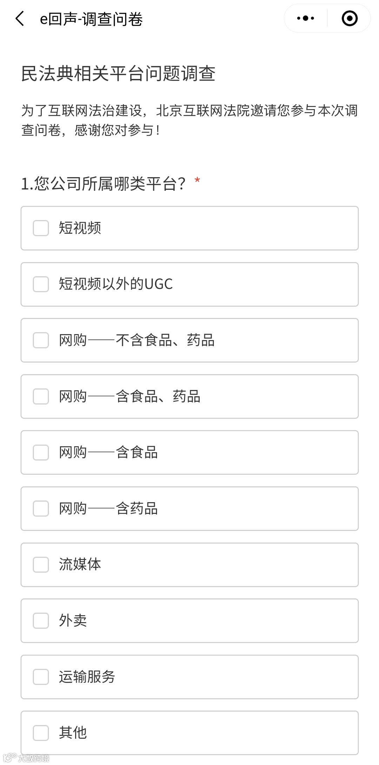Tick the 网购——不含食品、药品 checkbox
Screen dimensions: 379x765
pos(41,340)
